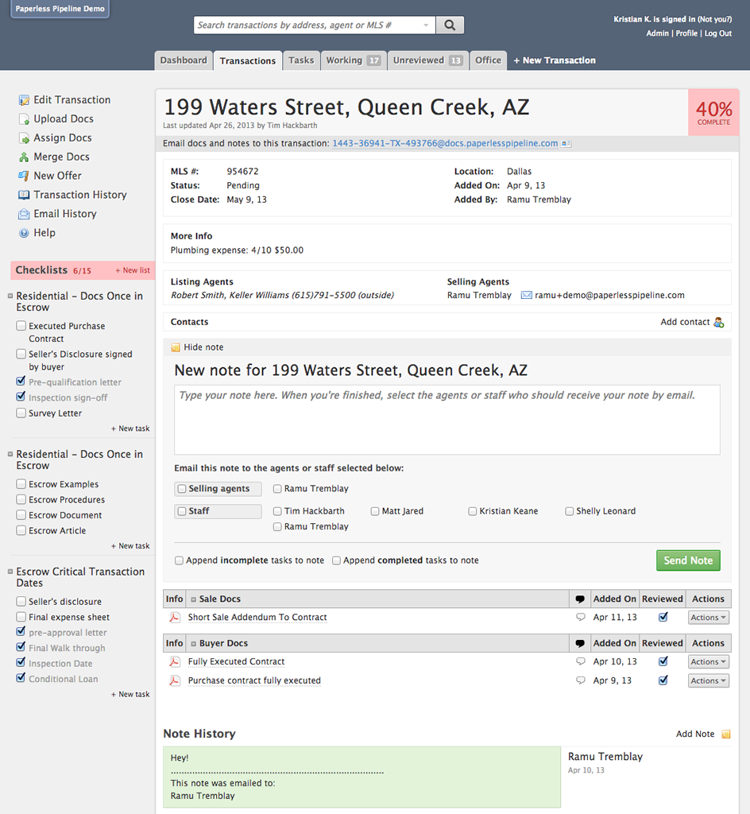Viewport: 750px width, 814px height.
Task: Collapse the second Residential Docs checklist
Action: point(10,454)
